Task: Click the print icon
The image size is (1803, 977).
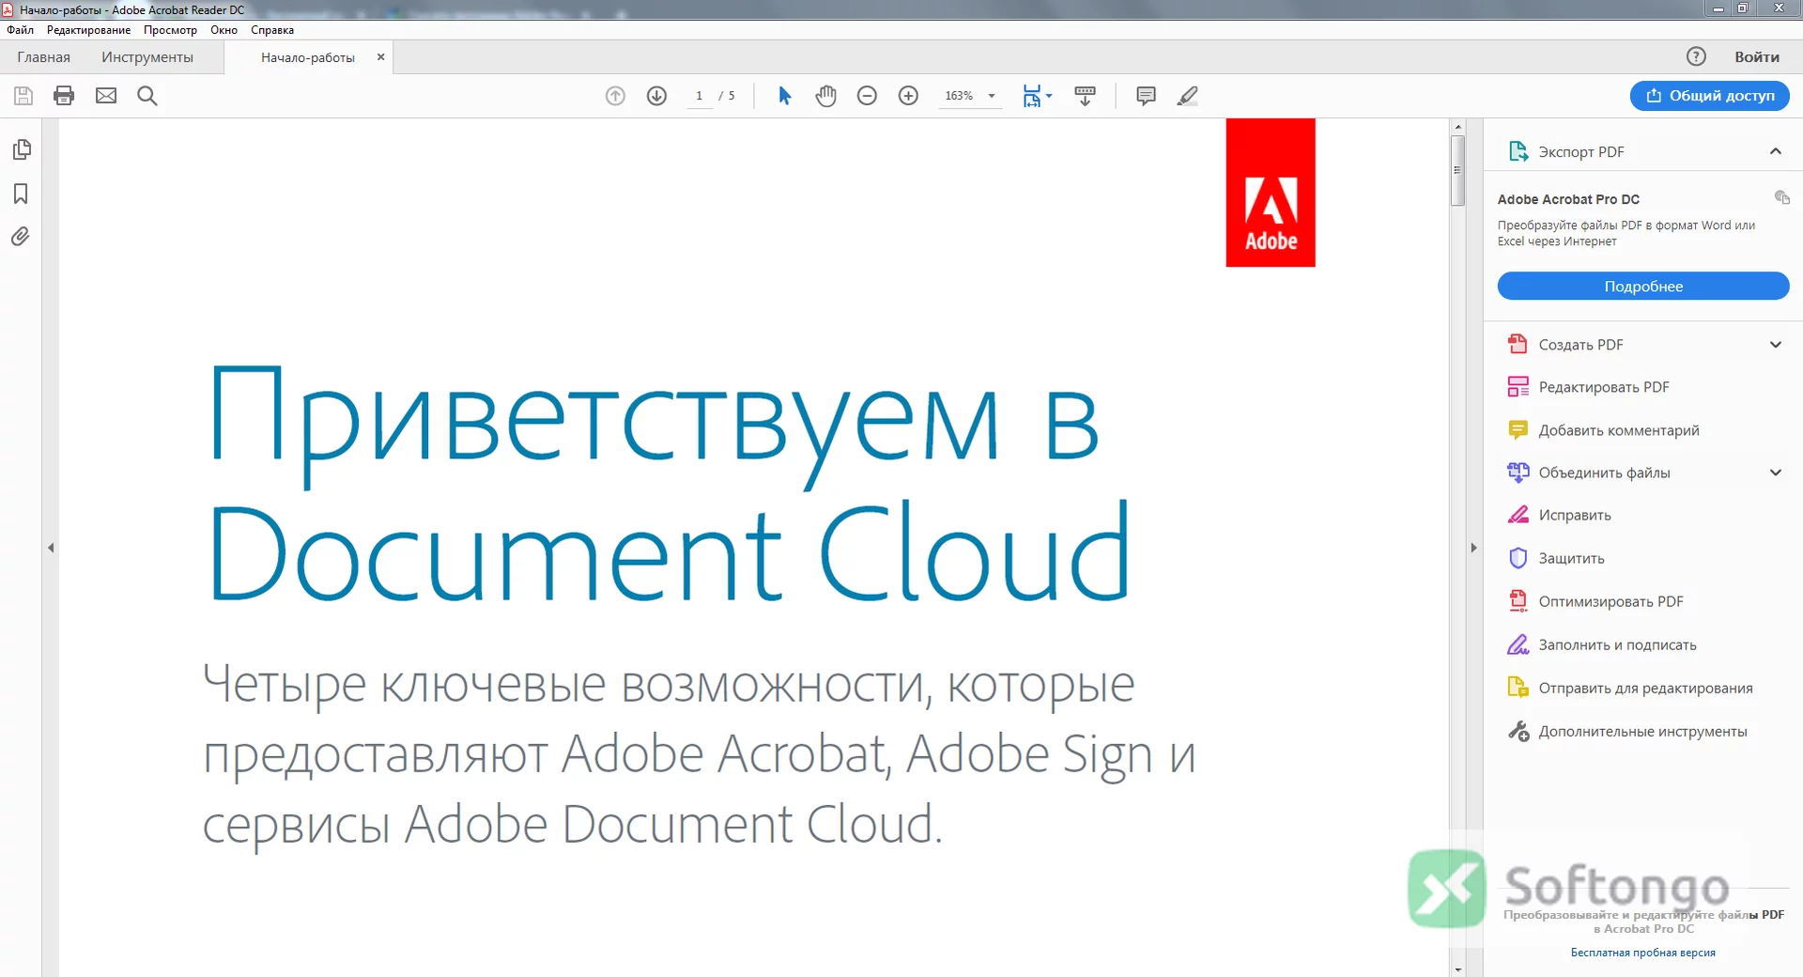Action: pos(64,96)
